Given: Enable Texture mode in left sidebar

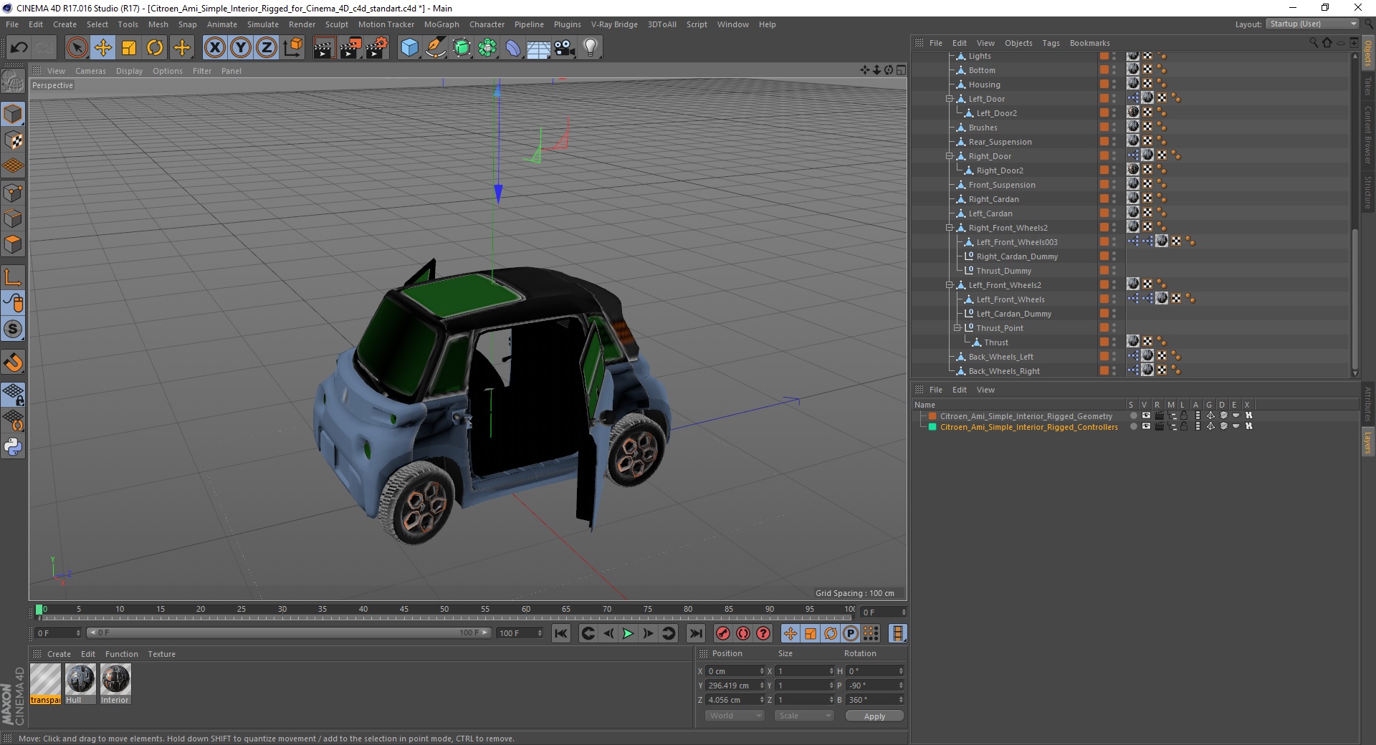Looking at the screenshot, I should [13, 140].
